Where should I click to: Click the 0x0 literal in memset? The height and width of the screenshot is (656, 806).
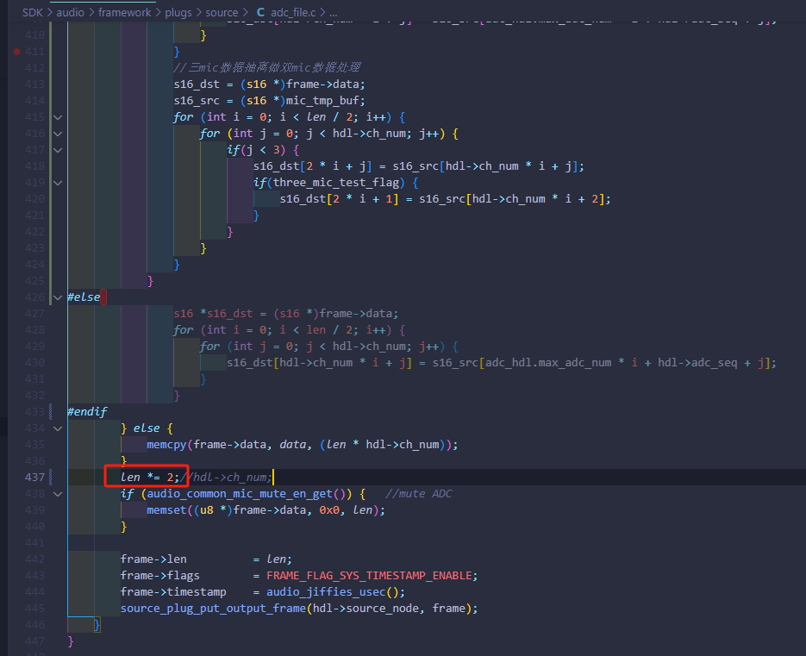[329, 510]
